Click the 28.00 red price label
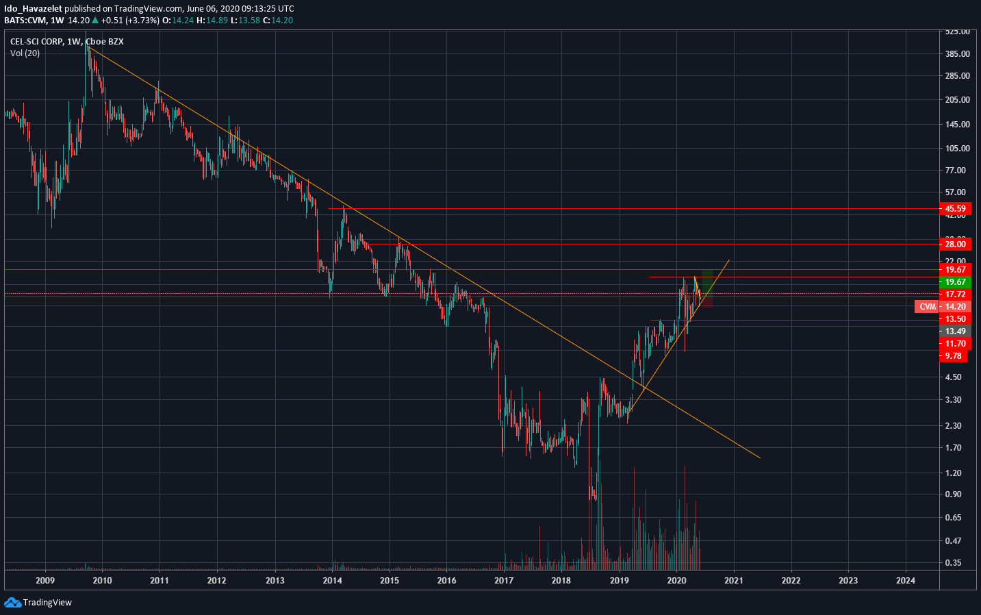 point(956,244)
